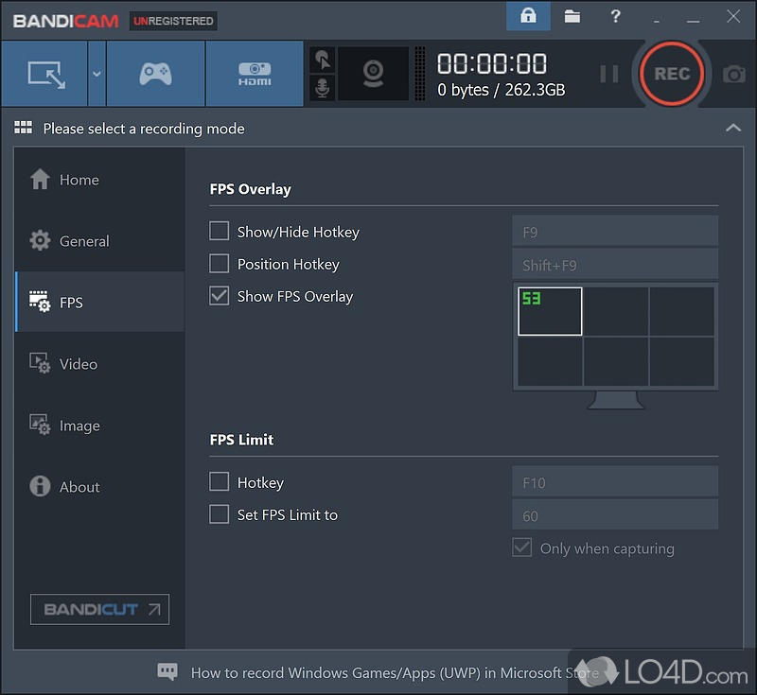Viewport: 757px width, 695px height.
Task: Click the FPS limit value field 60
Action: (x=615, y=514)
